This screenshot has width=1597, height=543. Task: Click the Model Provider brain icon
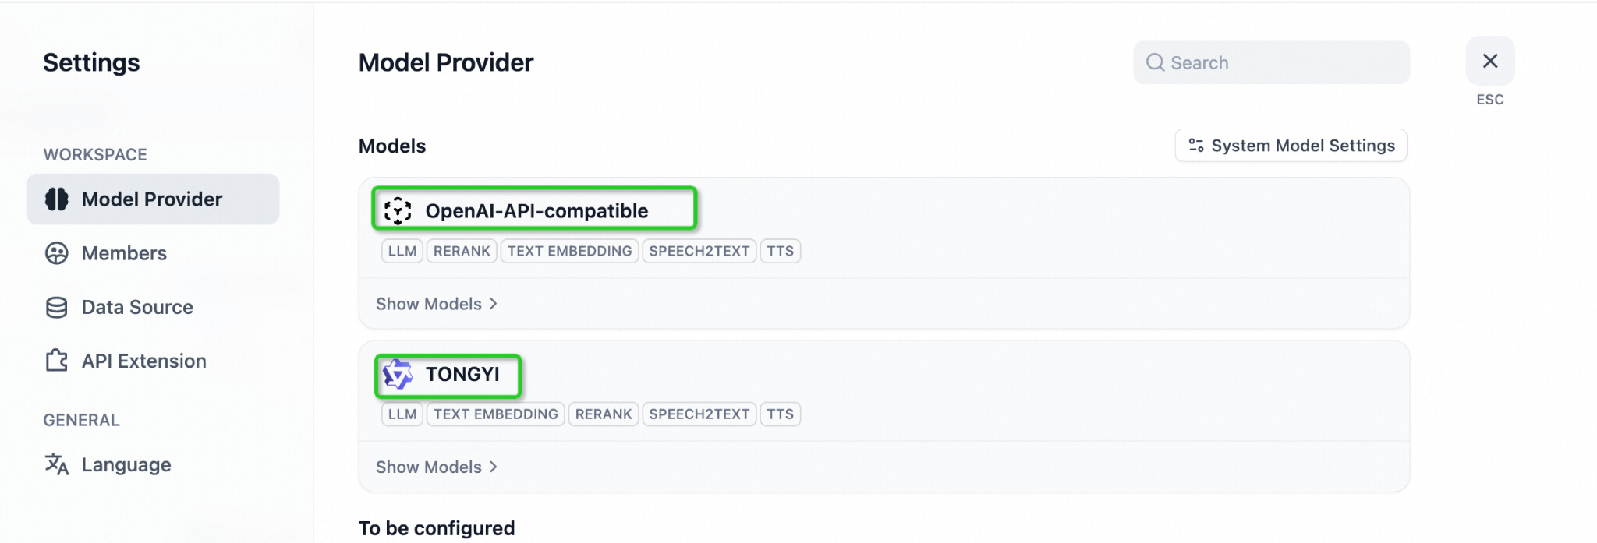tap(56, 199)
